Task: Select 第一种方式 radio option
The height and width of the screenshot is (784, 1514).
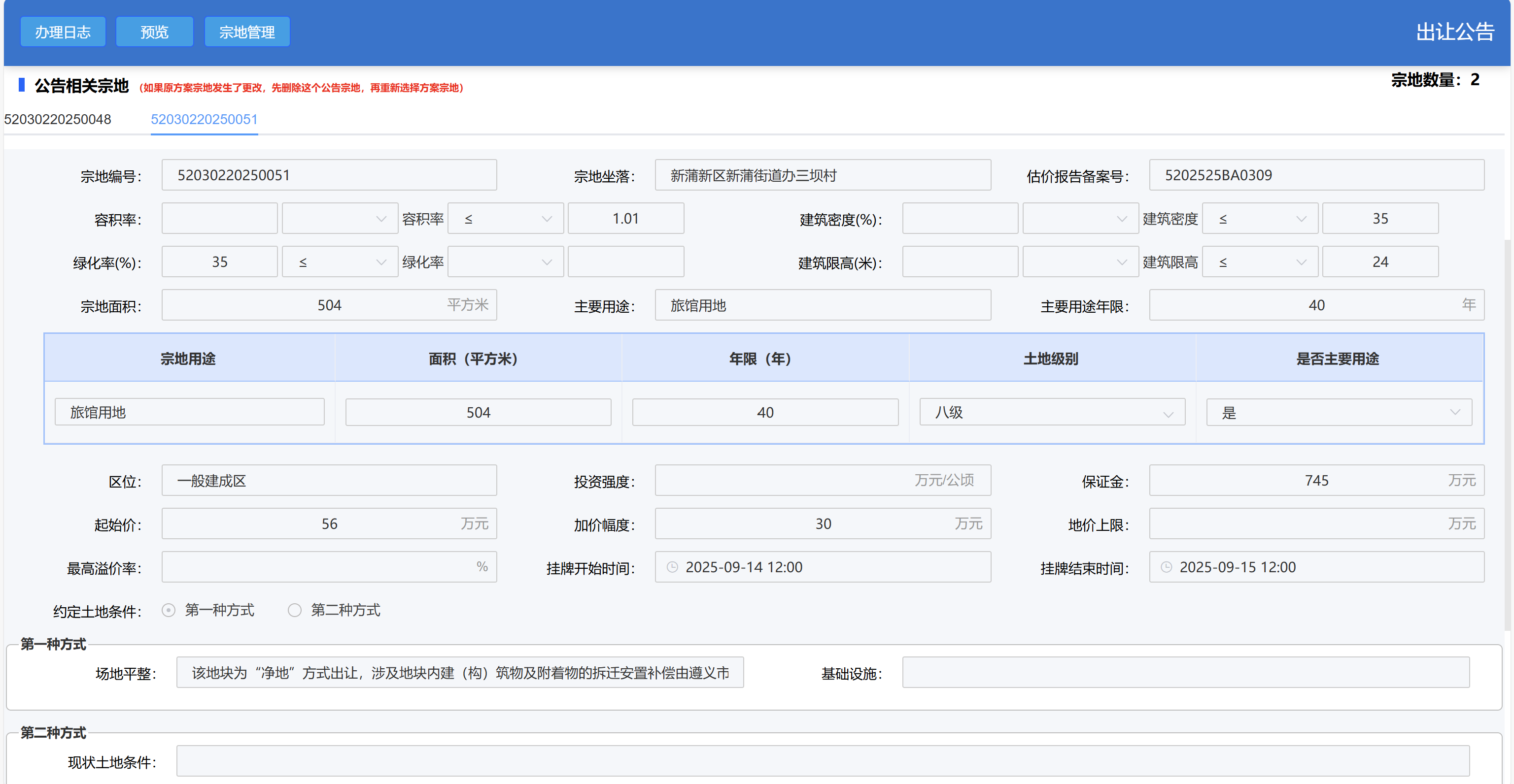Action: [x=169, y=611]
